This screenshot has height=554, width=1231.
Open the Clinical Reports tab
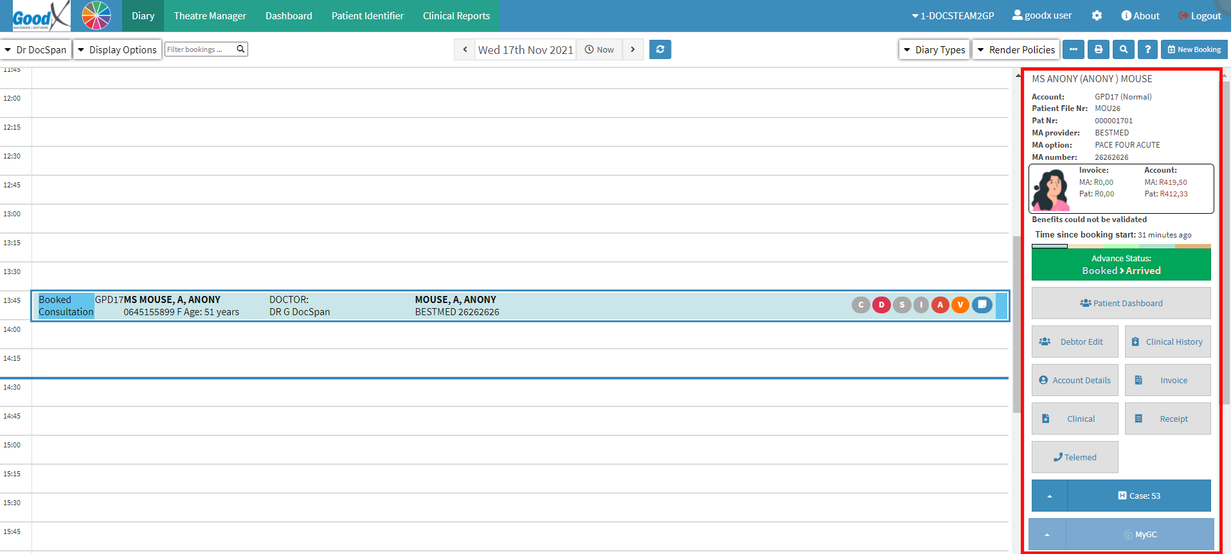[x=456, y=15]
